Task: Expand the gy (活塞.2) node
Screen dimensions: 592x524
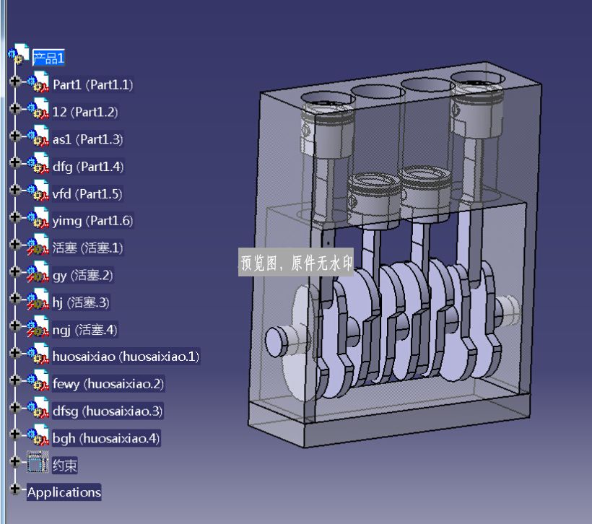Action: tap(15, 271)
